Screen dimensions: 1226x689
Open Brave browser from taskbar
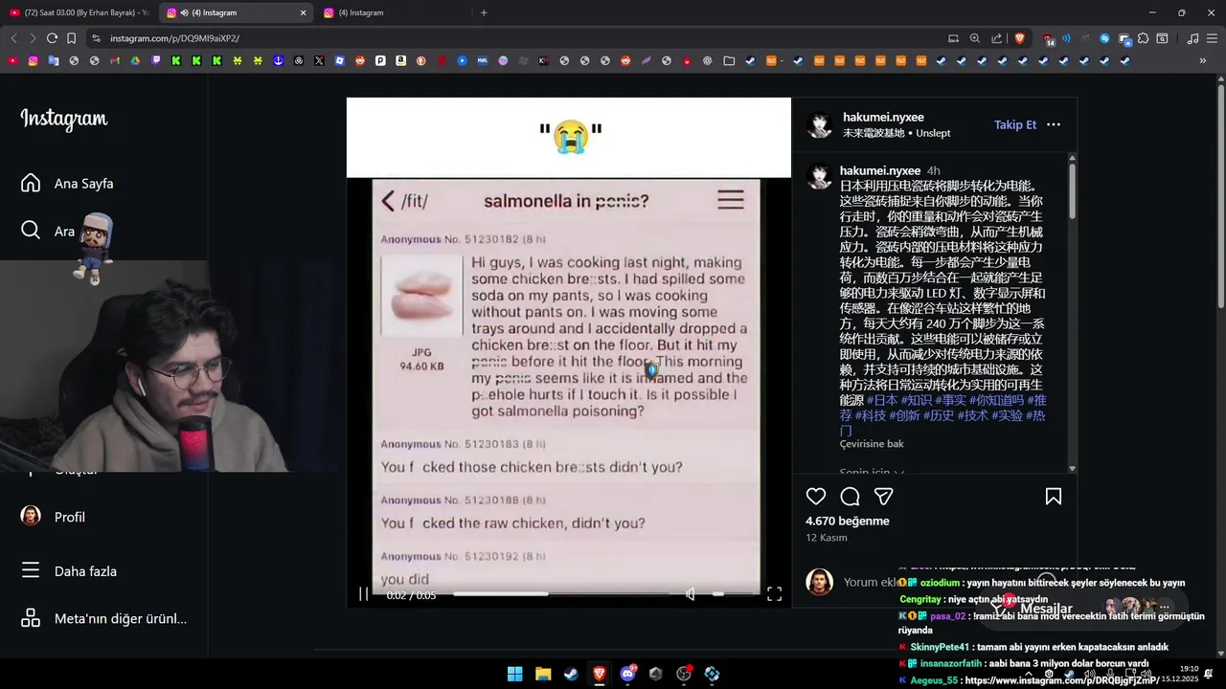[600, 674]
